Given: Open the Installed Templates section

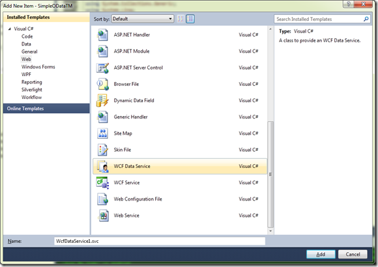Looking at the screenshot, I should (x=46, y=17).
